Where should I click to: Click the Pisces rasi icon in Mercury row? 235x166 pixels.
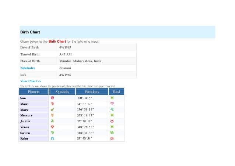(x=112, y=115)
